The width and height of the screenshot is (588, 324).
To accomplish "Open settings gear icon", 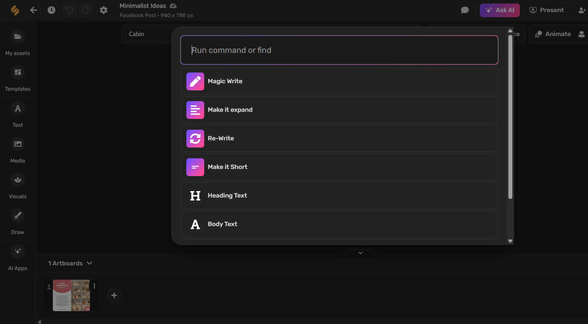I will [104, 10].
